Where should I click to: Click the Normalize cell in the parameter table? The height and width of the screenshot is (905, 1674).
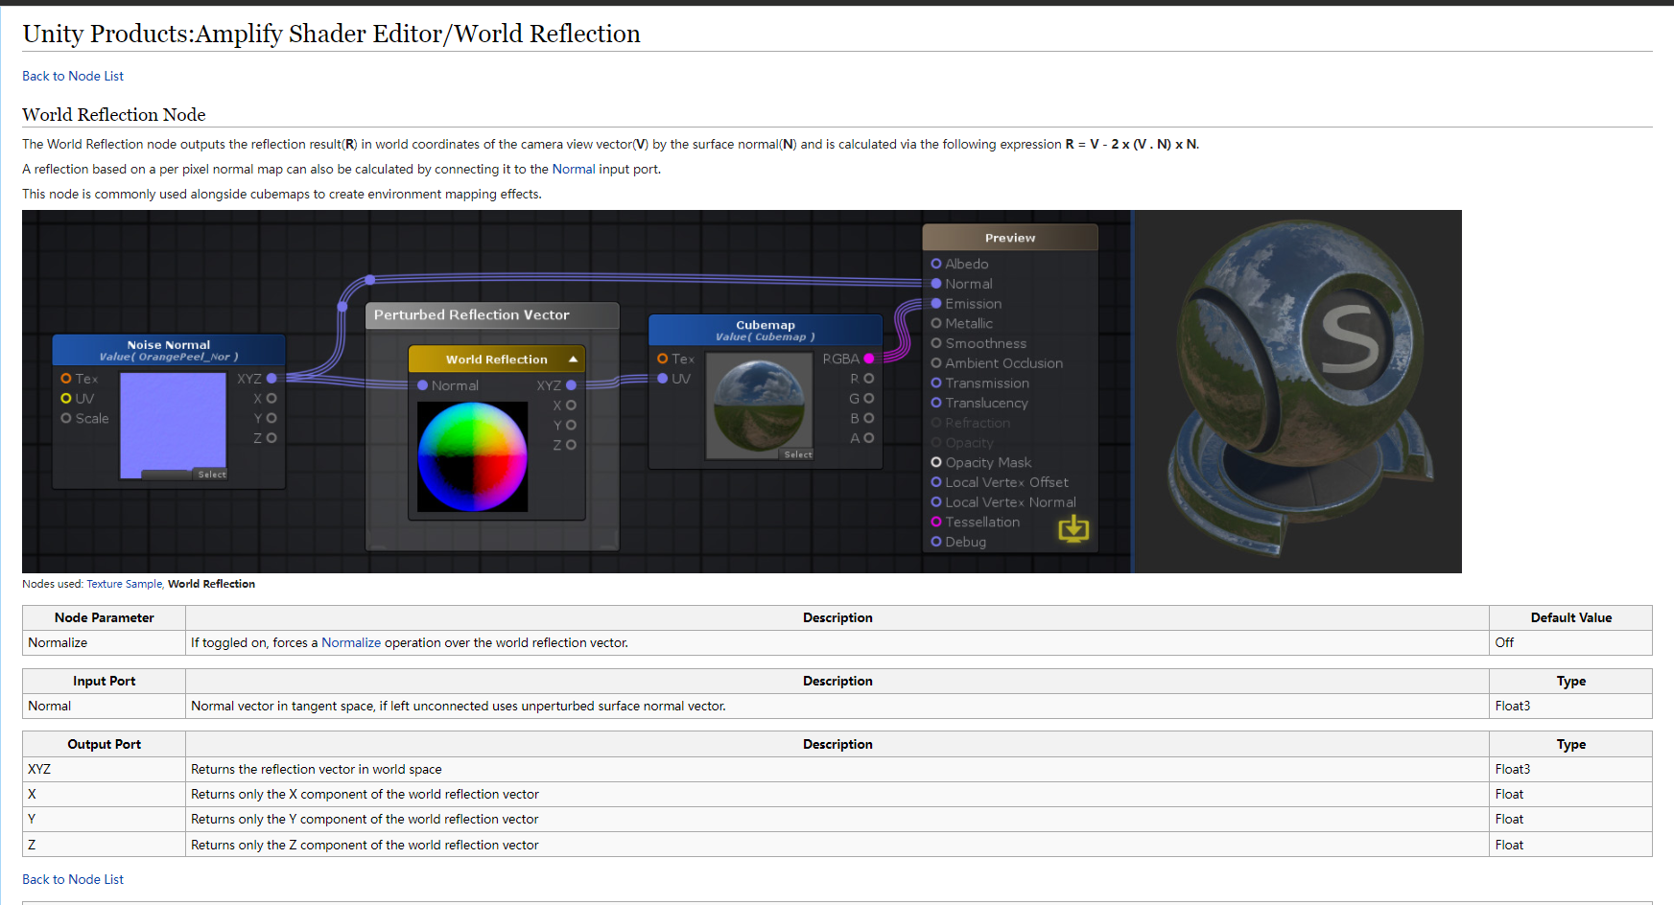click(x=104, y=642)
